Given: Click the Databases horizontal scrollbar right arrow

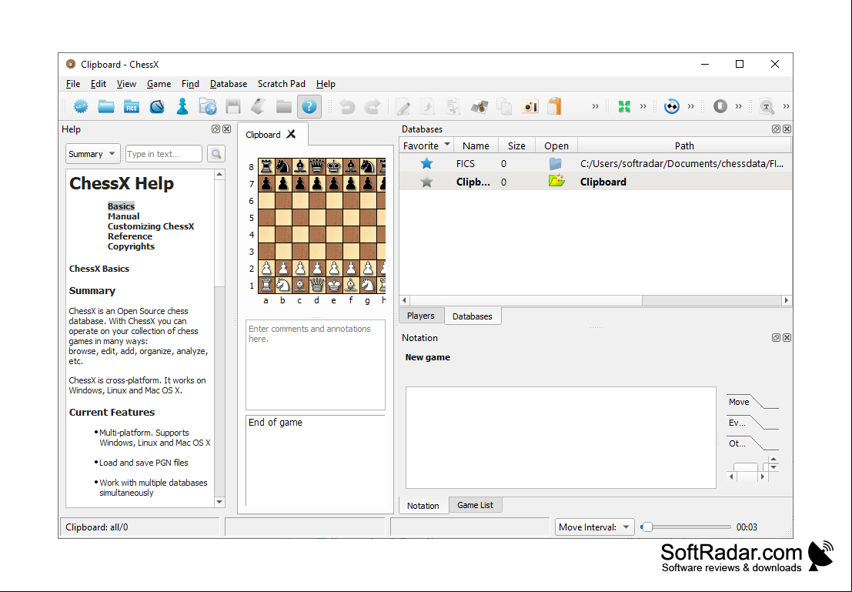Looking at the screenshot, I should pos(787,300).
